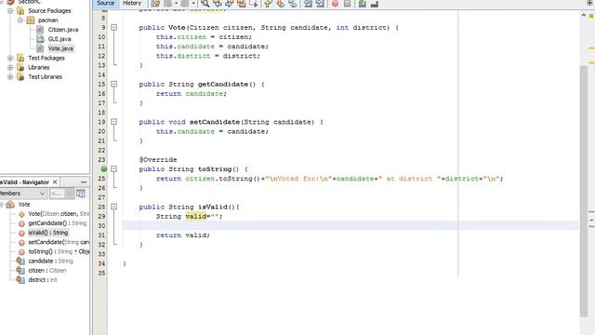This screenshot has width=595, height=335.
Task: Select setCandidate method in Navigator
Action: coord(59,242)
